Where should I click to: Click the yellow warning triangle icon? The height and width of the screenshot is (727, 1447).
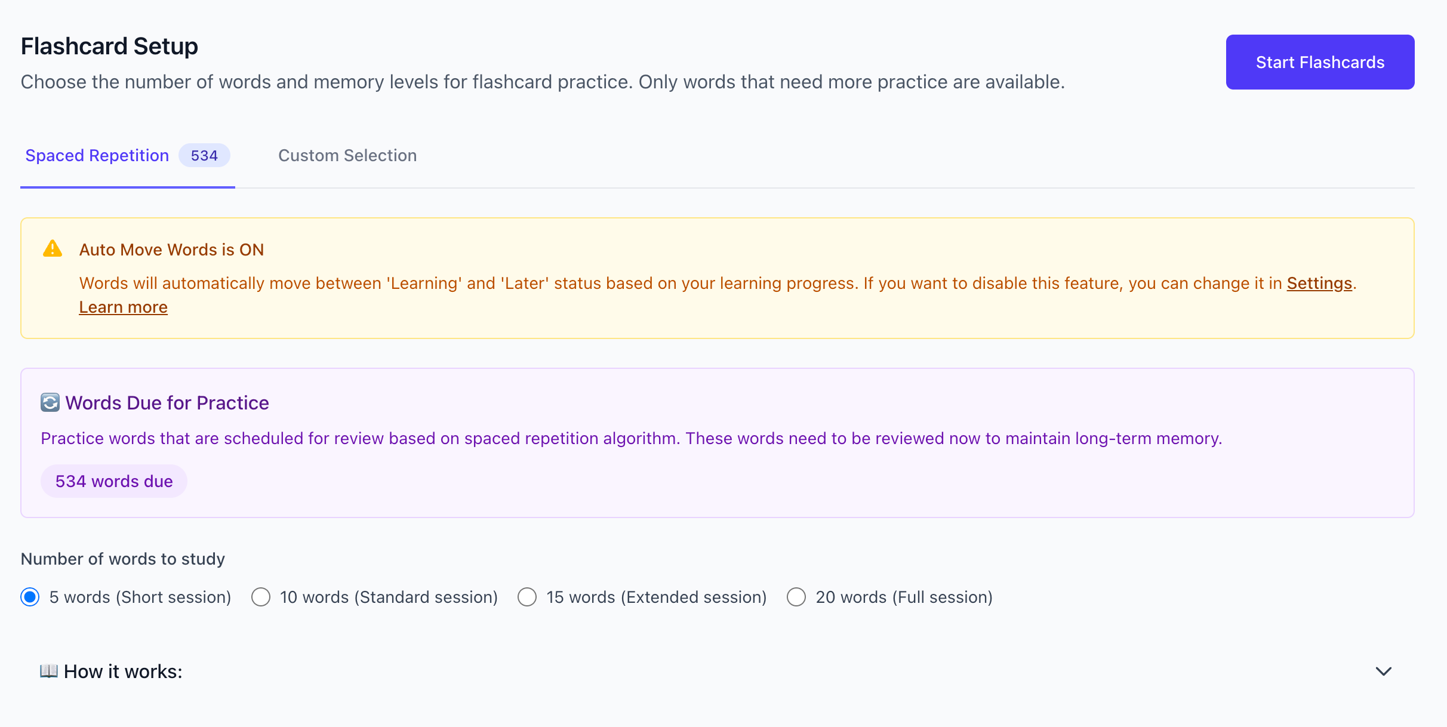53,249
